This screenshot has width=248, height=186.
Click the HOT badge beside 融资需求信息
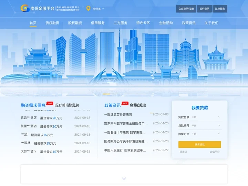pyautogui.click(x=50, y=103)
